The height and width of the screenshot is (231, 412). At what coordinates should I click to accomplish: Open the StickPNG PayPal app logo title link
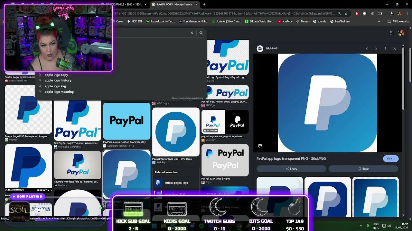[x=291, y=158]
